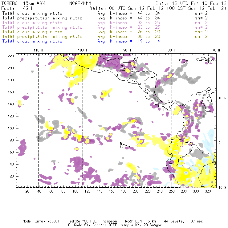
Task: Click the '37 sec' footer text
Action: pos(197,221)
